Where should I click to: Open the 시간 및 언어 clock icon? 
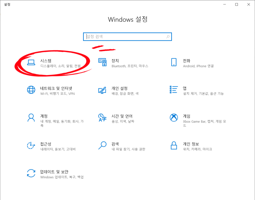[x=102, y=118]
